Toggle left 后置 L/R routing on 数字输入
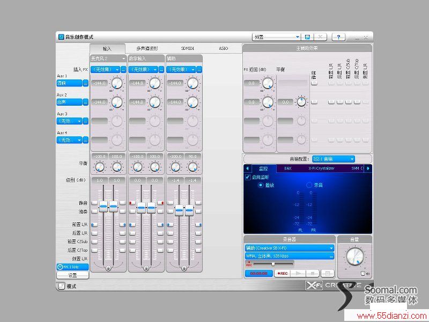The image size is (429, 322). (x=132, y=233)
